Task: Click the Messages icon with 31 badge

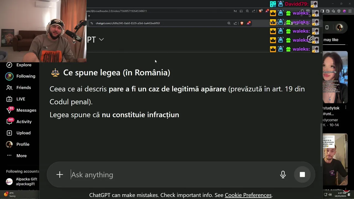Action: (x=9, y=110)
